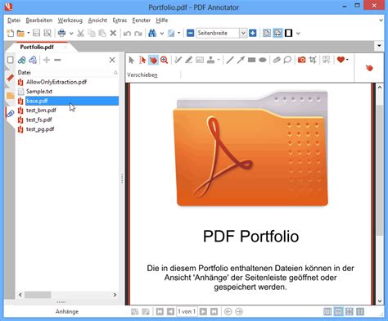388x321 pixels.
Task: Click the save disk icon
Action: 36,34
